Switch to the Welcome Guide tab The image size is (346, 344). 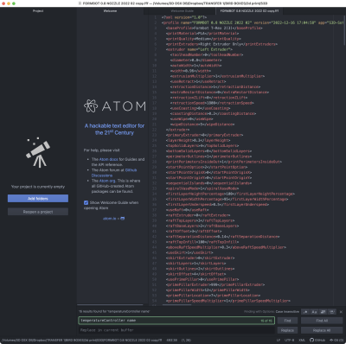(182, 11)
